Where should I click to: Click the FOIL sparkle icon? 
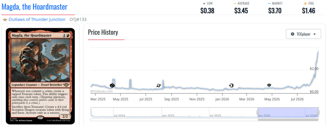pyautogui.click(x=305, y=4)
